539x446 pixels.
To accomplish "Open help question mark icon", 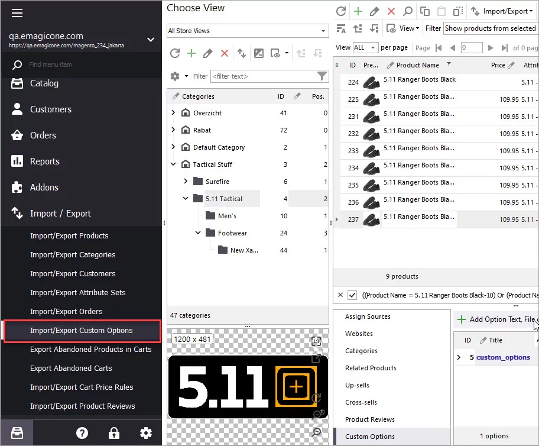I will (82, 433).
